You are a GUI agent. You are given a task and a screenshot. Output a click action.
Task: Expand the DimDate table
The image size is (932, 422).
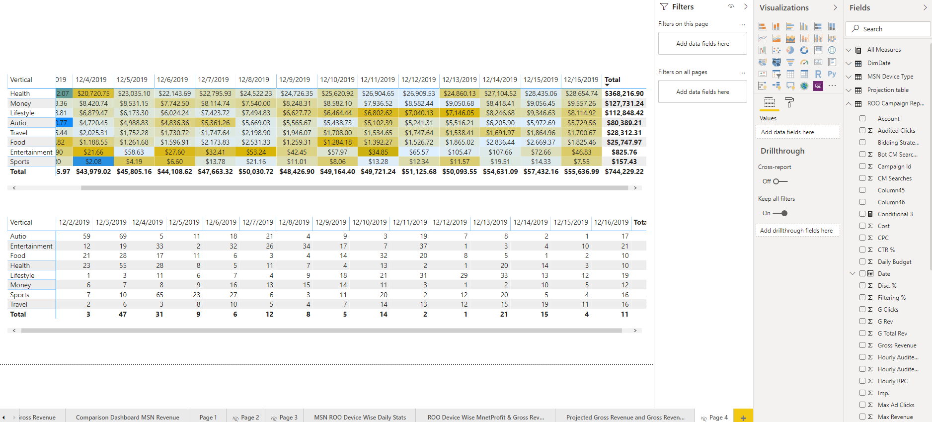pos(849,63)
